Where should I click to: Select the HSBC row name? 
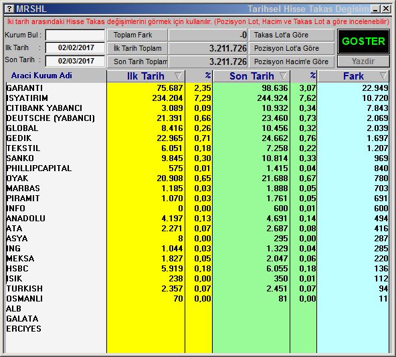pos(17,269)
